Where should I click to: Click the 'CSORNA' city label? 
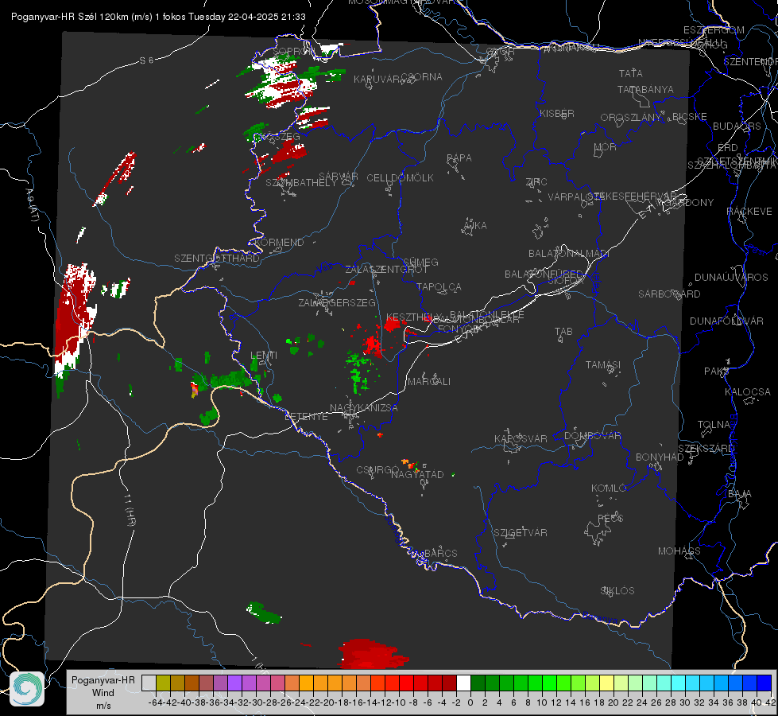point(422,77)
